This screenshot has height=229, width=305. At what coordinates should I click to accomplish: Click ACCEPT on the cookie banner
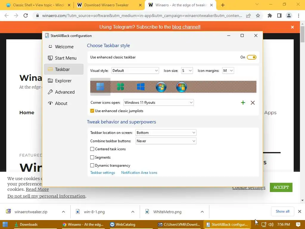(x=281, y=187)
